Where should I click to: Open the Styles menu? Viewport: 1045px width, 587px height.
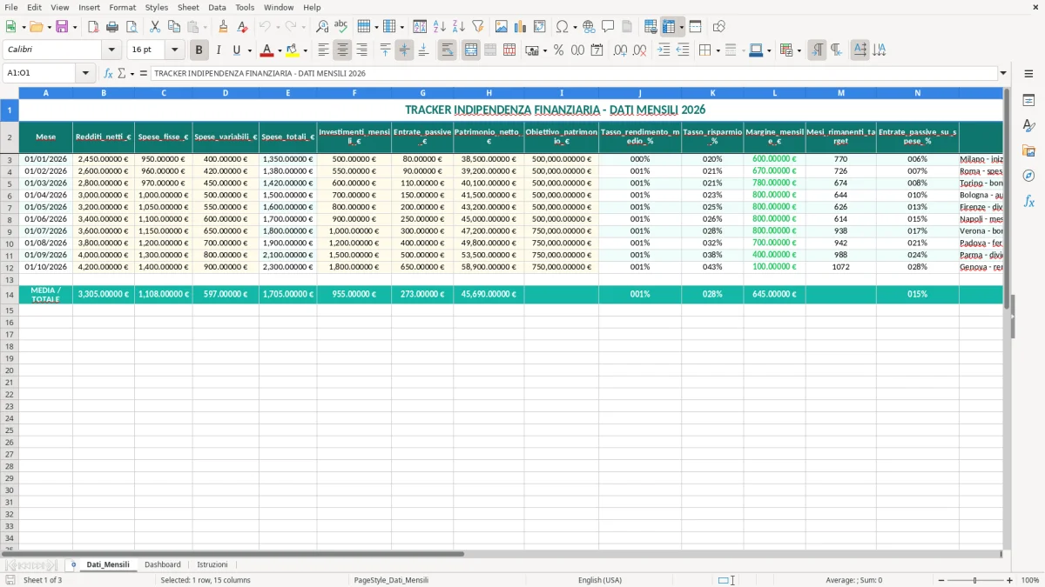pyautogui.click(x=157, y=7)
